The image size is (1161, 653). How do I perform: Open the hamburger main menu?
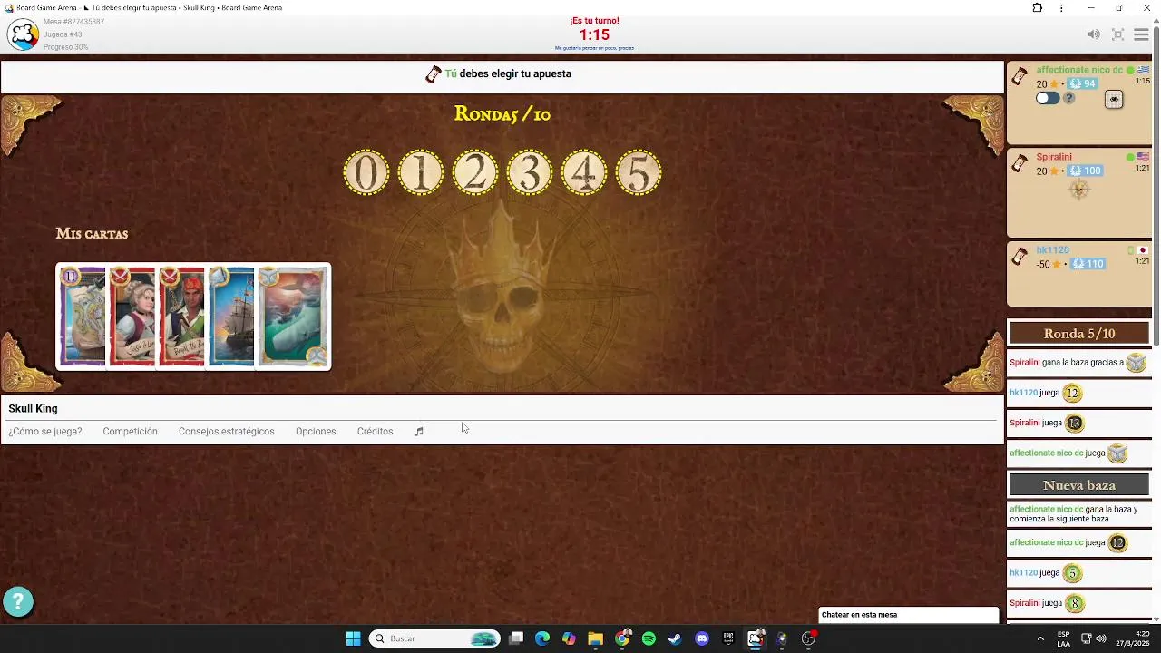[1142, 34]
